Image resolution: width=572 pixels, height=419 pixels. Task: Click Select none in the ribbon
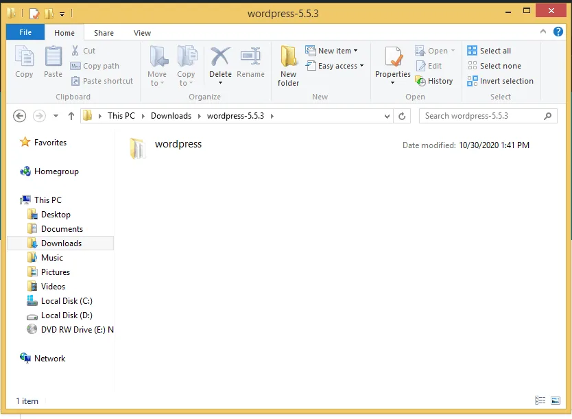(x=494, y=66)
